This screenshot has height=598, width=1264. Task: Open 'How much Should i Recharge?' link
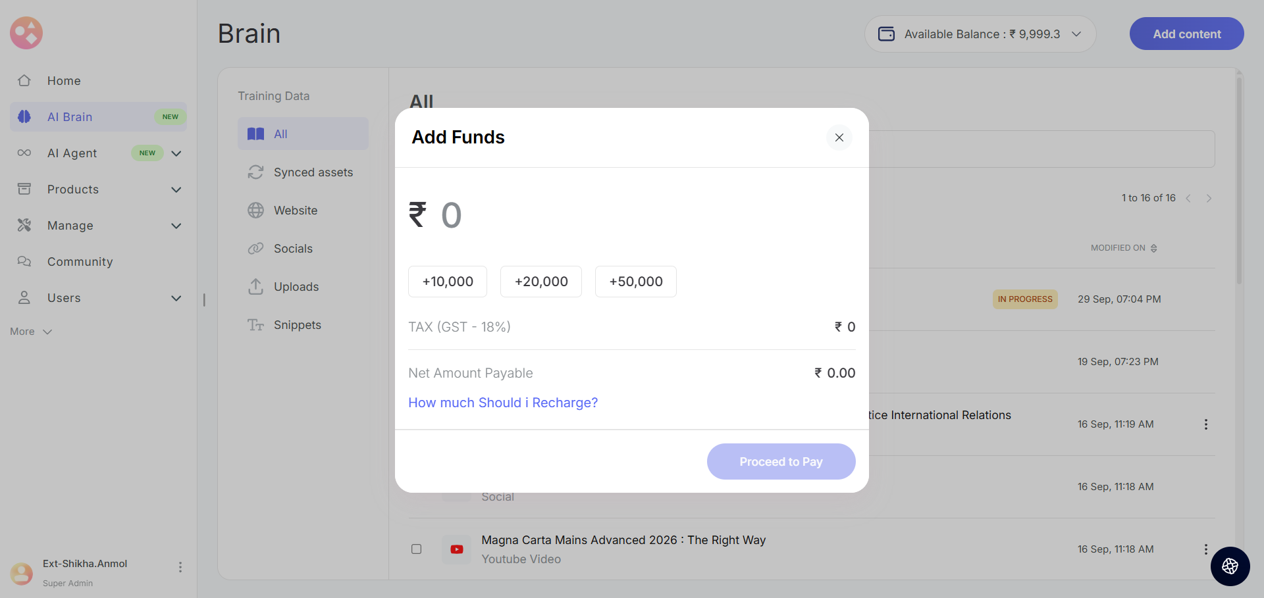[503, 403]
